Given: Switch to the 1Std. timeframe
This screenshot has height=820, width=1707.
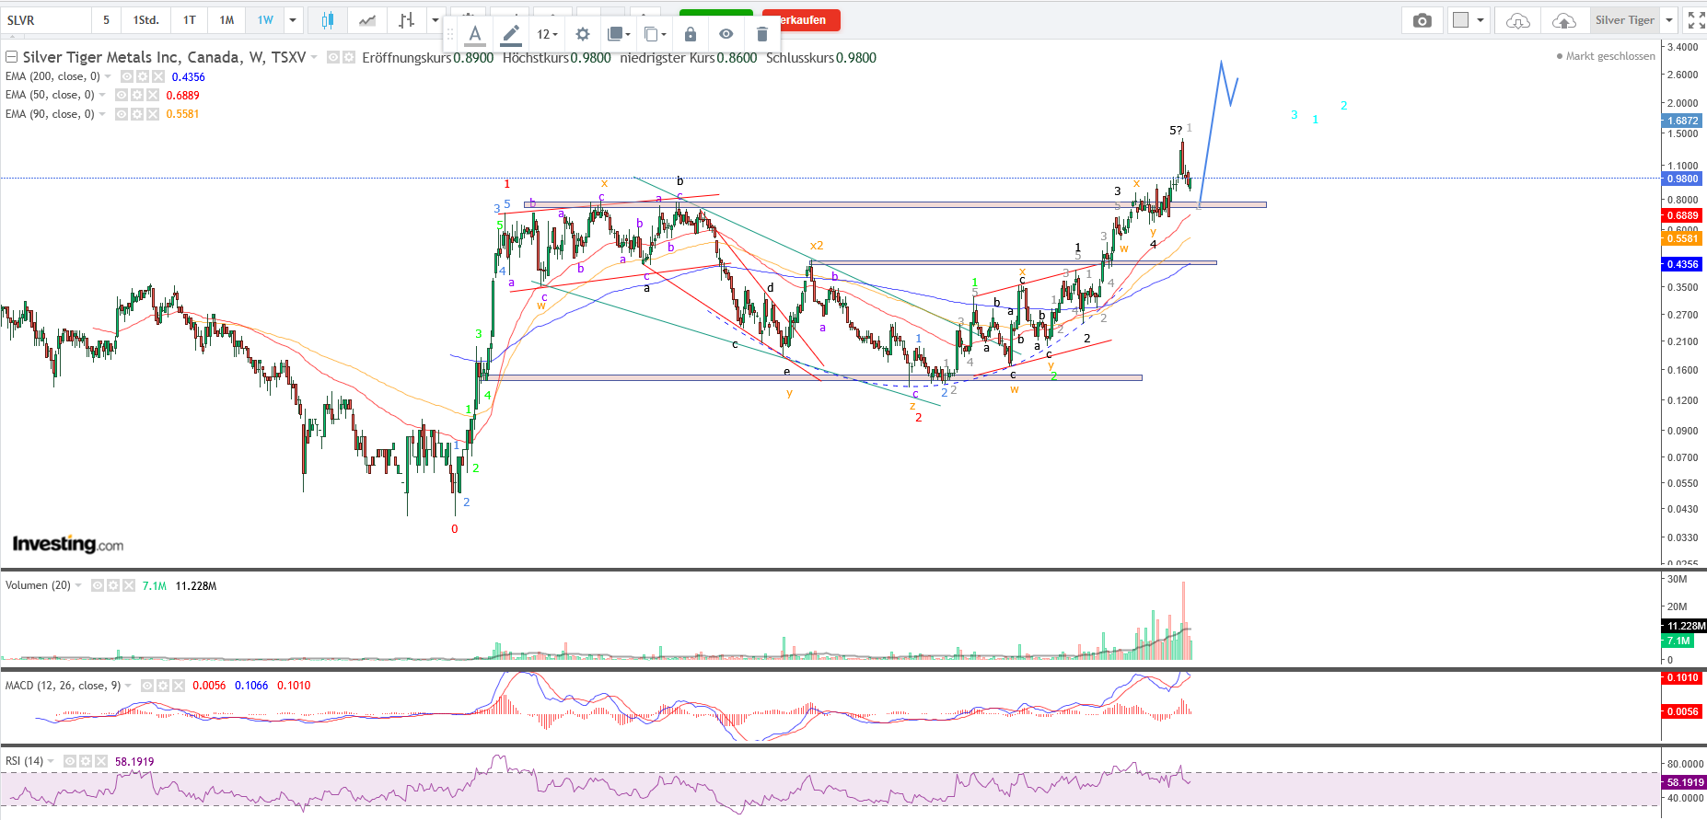Looking at the screenshot, I should pos(145,20).
